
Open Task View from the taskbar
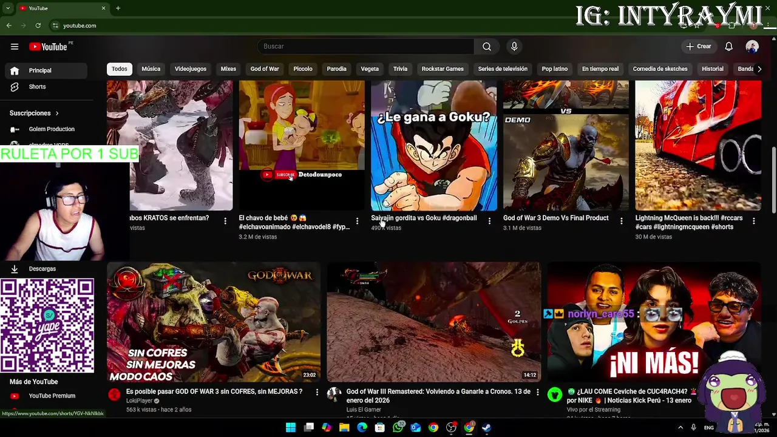click(309, 427)
